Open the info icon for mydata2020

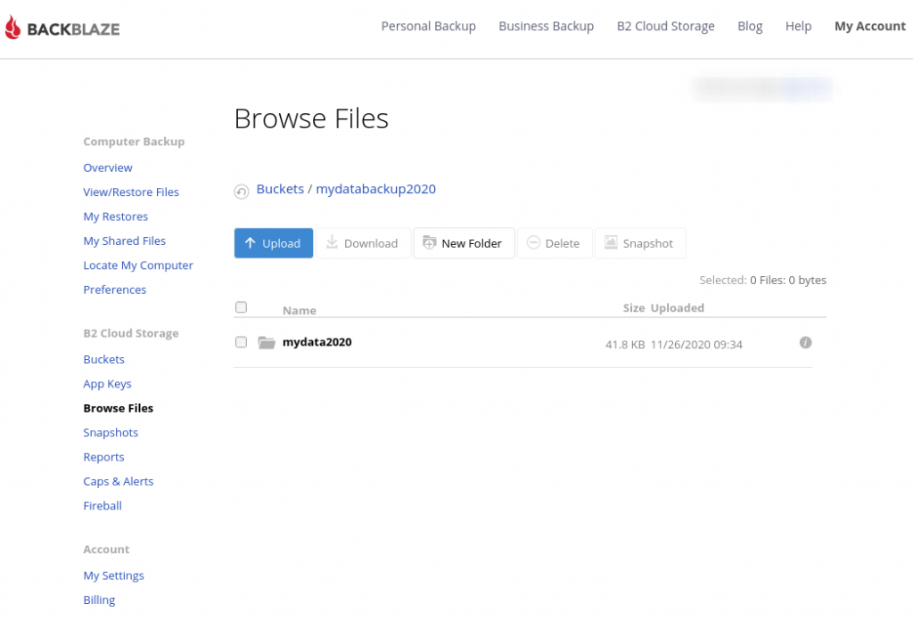point(805,342)
